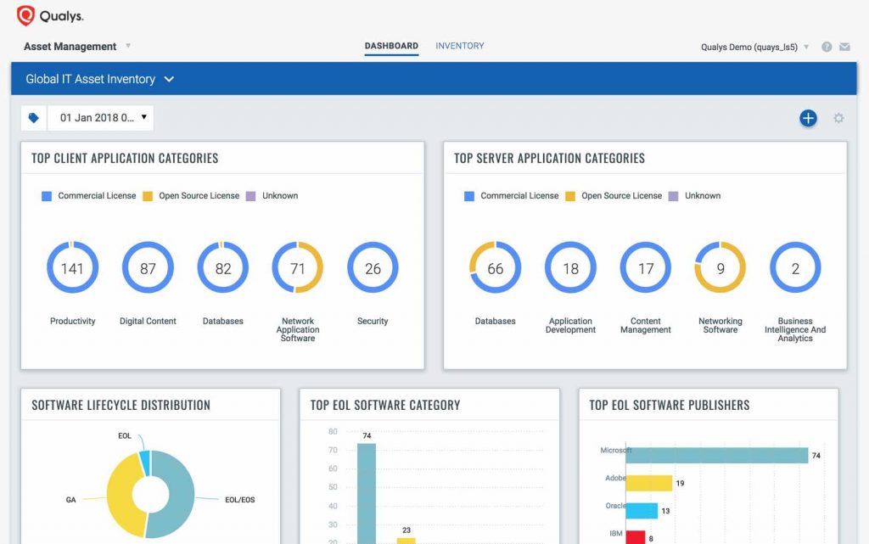
Task: Click the Productivity donut chart showing 141
Action: tap(72, 268)
